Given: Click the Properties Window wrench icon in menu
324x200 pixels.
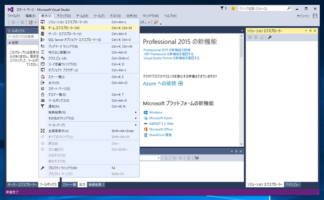Looking at the screenshot, I should pos(43,168).
